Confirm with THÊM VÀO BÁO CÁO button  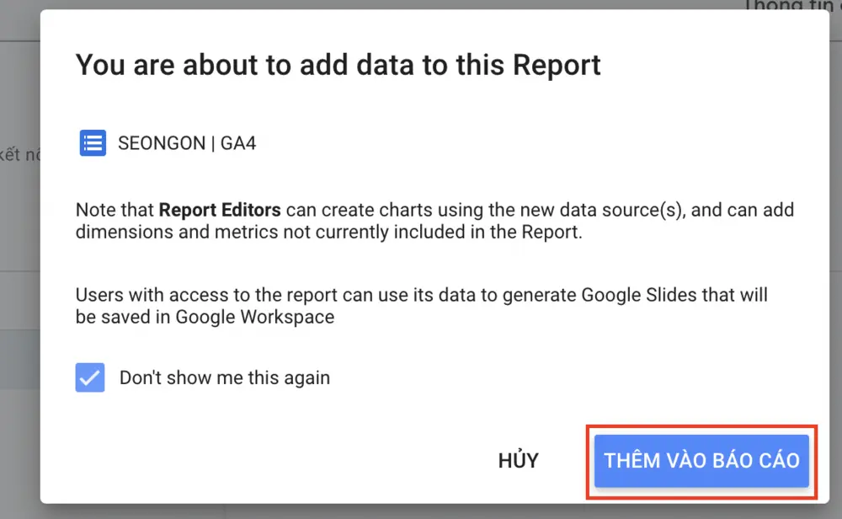701,461
